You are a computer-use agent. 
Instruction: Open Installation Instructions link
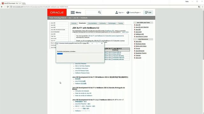tap(82, 68)
